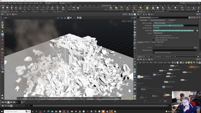Viewport: 201px width, 113px height.
Task: Add a Point Light from the shelf
Action: click(111, 8)
